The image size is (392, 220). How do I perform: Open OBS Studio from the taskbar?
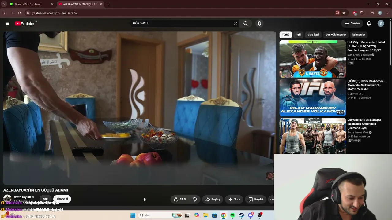point(260,215)
